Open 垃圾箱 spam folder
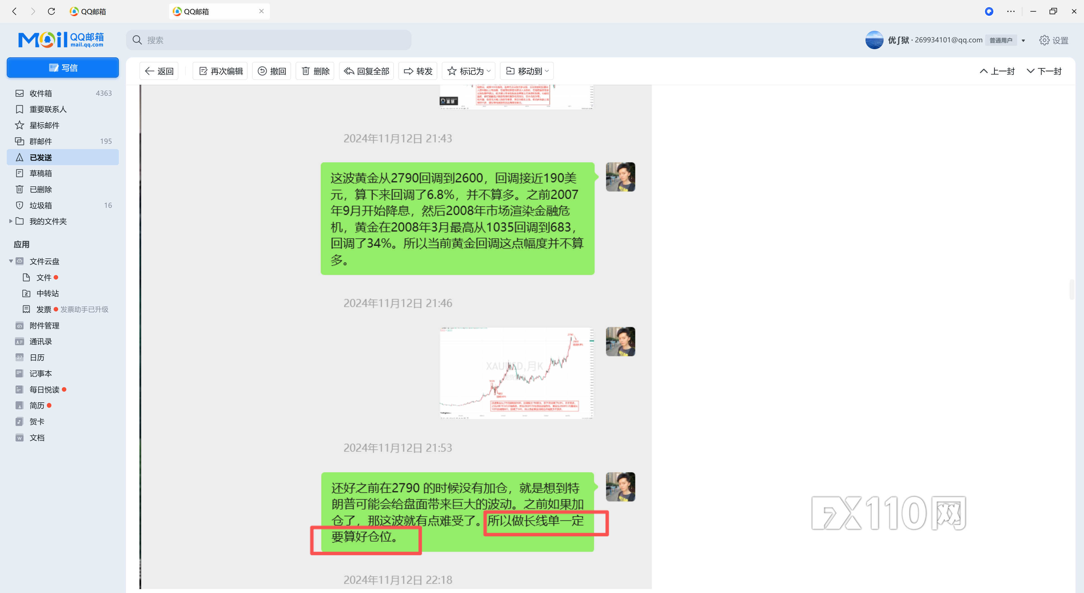The image size is (1084, 593). (x=63, y=205)
